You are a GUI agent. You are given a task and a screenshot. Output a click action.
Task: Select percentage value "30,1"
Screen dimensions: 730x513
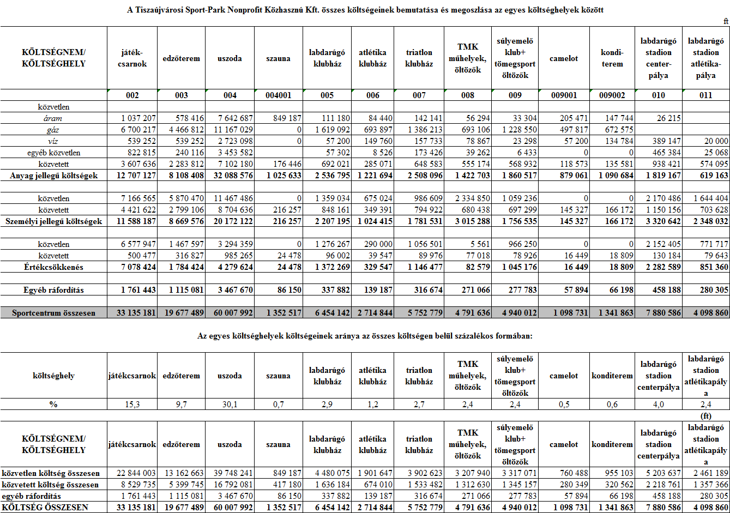[x=230, y=404]
